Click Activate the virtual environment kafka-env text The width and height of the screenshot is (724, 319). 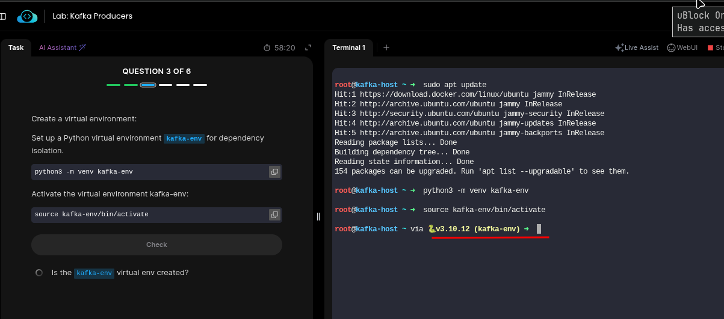110,194
